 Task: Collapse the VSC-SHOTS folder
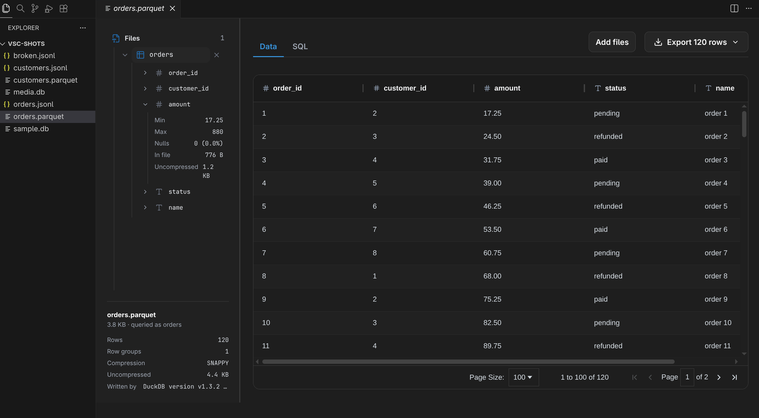[x=3, y=44]
